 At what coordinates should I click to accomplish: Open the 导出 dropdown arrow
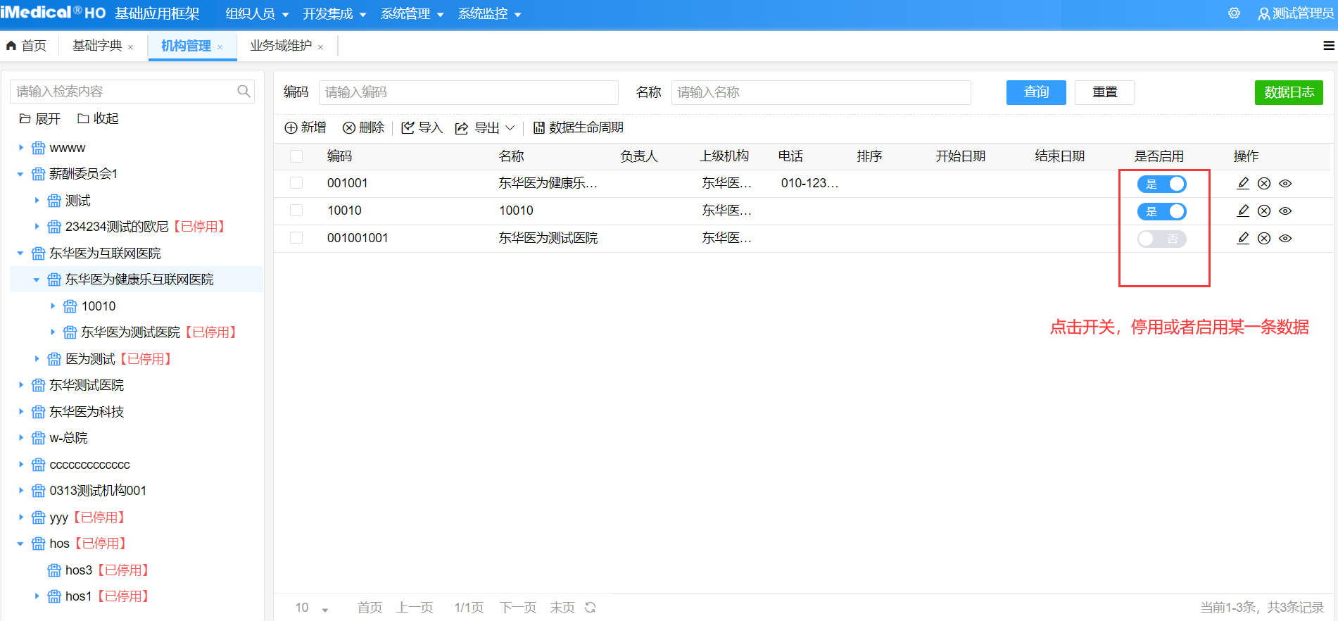[x=510, y=127]
